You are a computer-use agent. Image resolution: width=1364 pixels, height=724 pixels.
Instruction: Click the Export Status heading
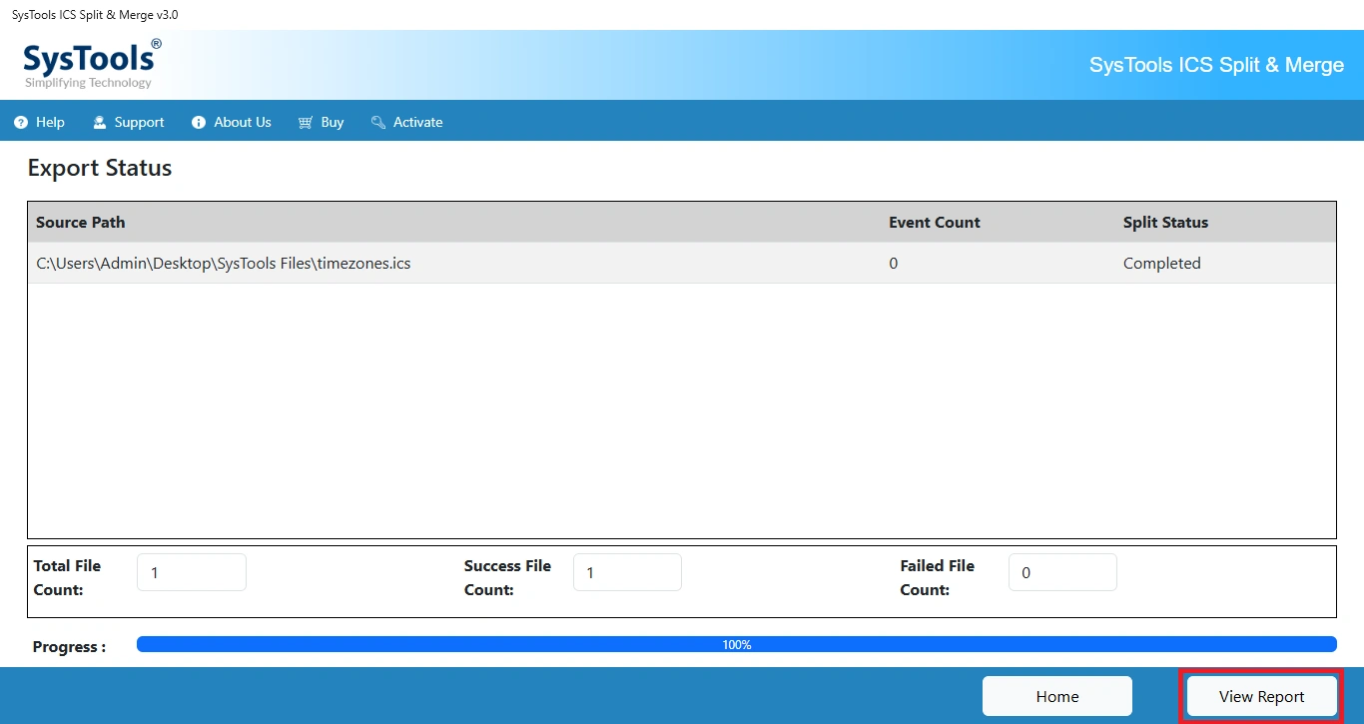click(x=100, y=168)
